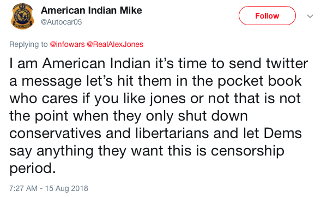This screenshot has height=197, width=321.
Task: Open American Indian Mike's profile name
Action: pyautogui.click(x=92, y=10)
